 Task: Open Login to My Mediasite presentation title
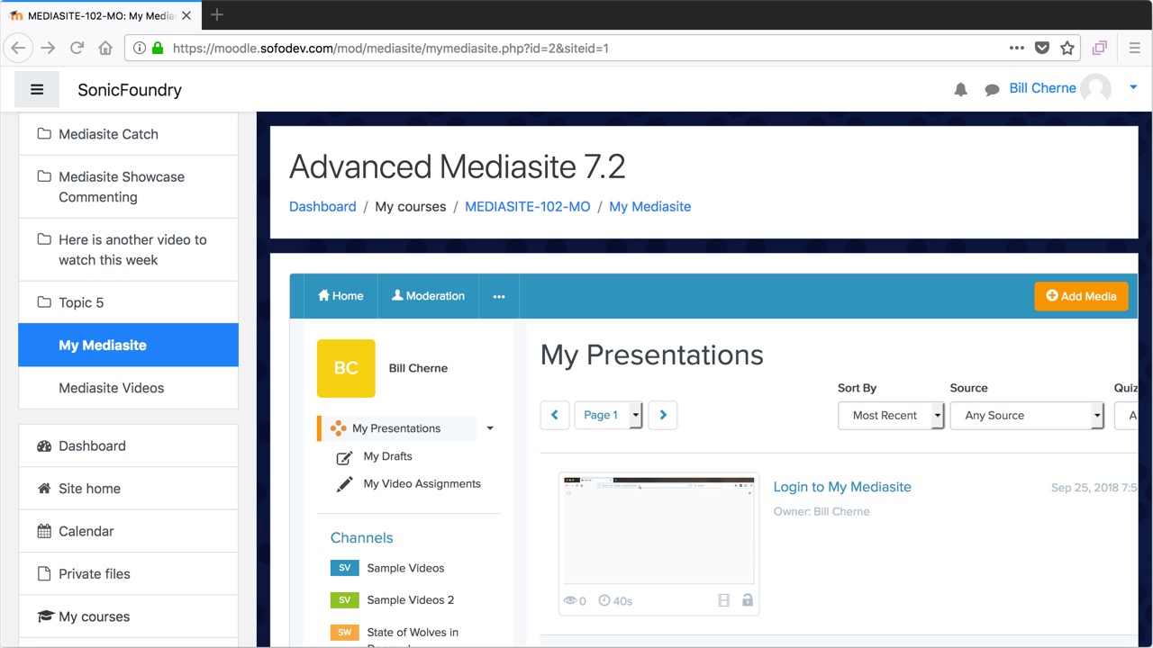pyautogui.click(x=842, y=487)
